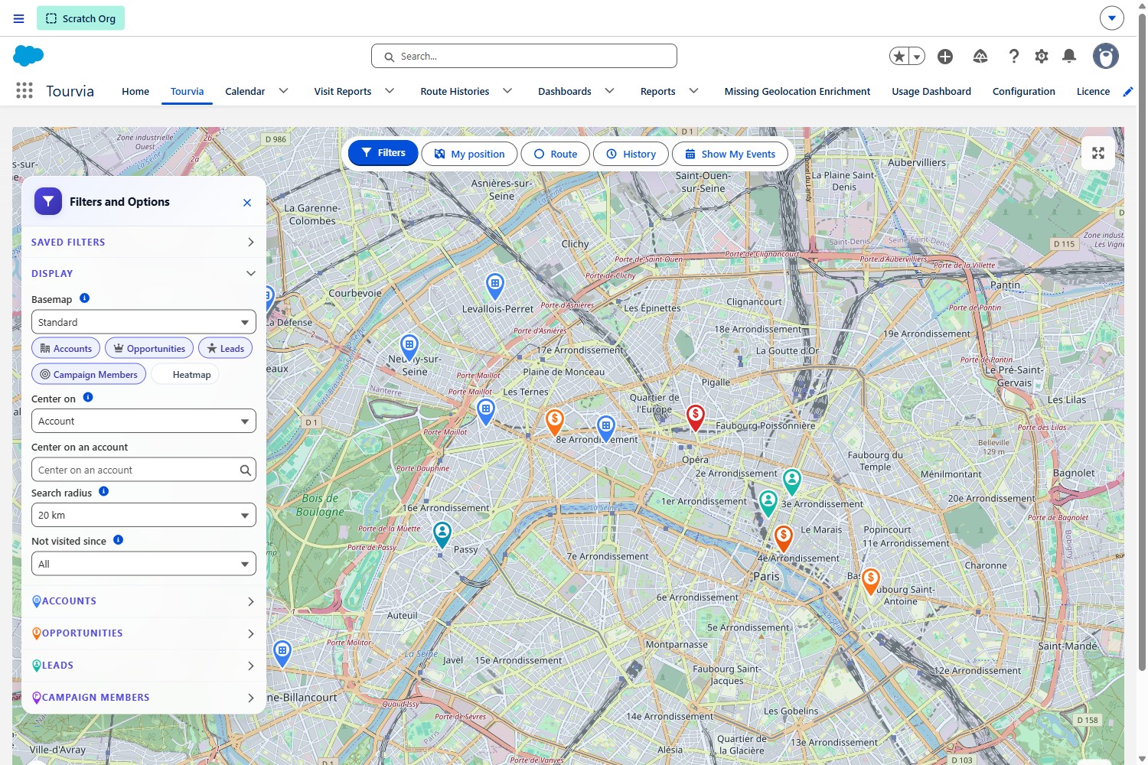Select the blue account marker at Porte Maillot

[486, 412]
